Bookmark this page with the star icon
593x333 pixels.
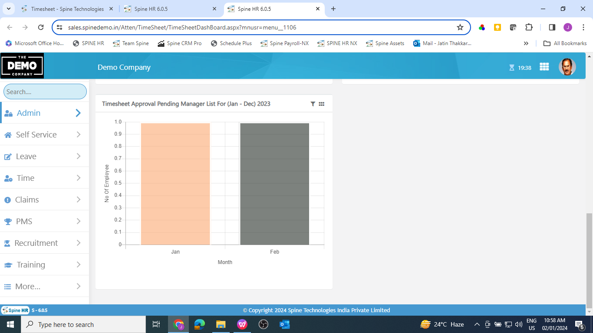tap(460, 27)
